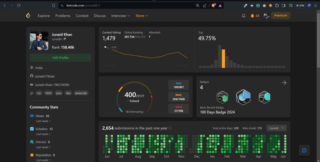This screenshot has height=162, width=320.
Task: Click the site settings icon in address bar
Action: pyautogui.click(x=62, y=6)
